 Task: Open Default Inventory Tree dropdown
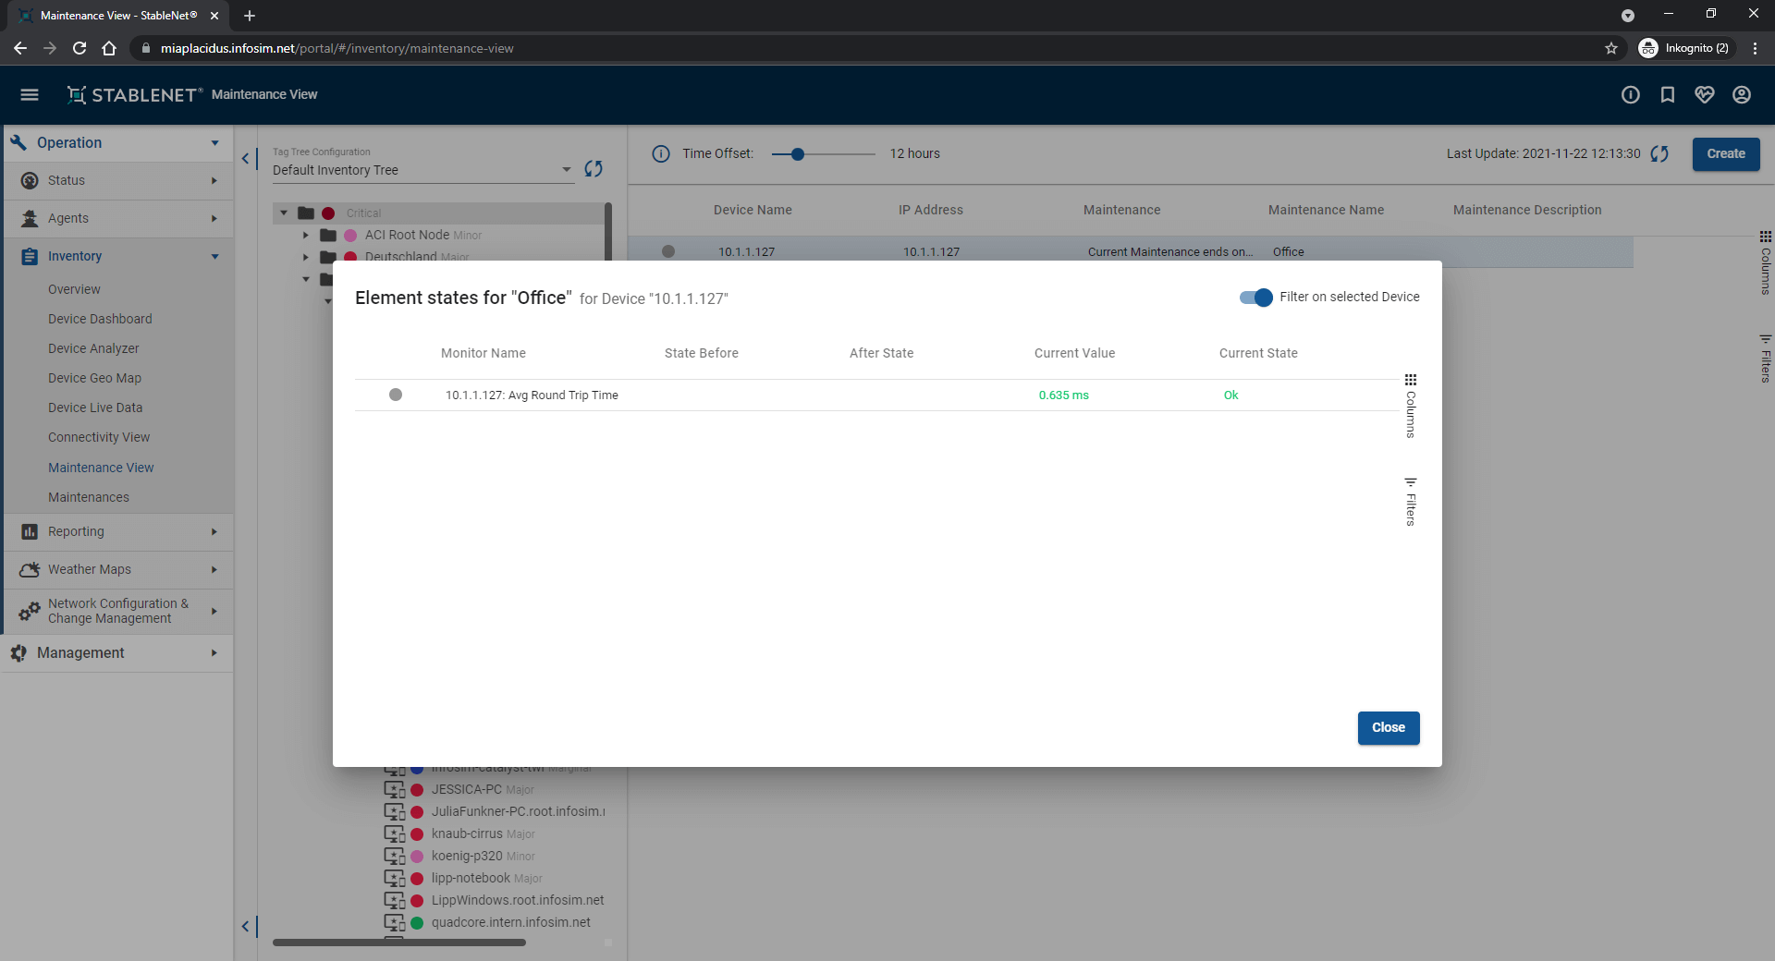[422, 170]
